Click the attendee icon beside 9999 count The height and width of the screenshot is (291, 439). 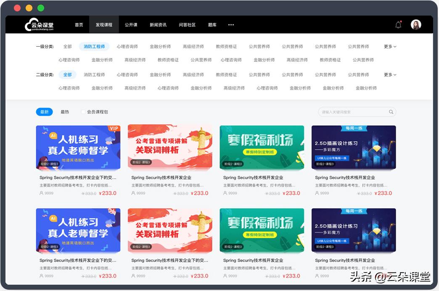41,193
